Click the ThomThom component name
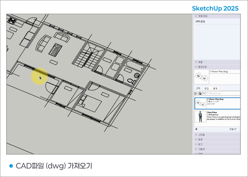This screenshot has width=248, height=177. tap(212, 112)
